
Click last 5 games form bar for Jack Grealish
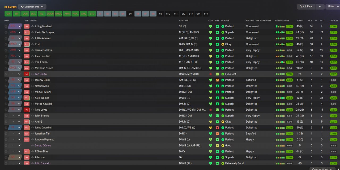tap(280, 56)
